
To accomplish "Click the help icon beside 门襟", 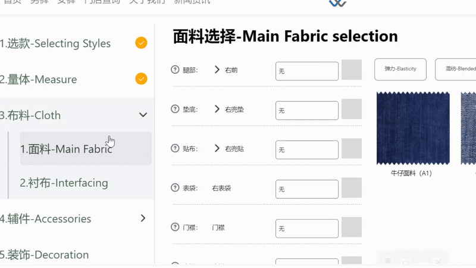I will [x=175, y=227].
